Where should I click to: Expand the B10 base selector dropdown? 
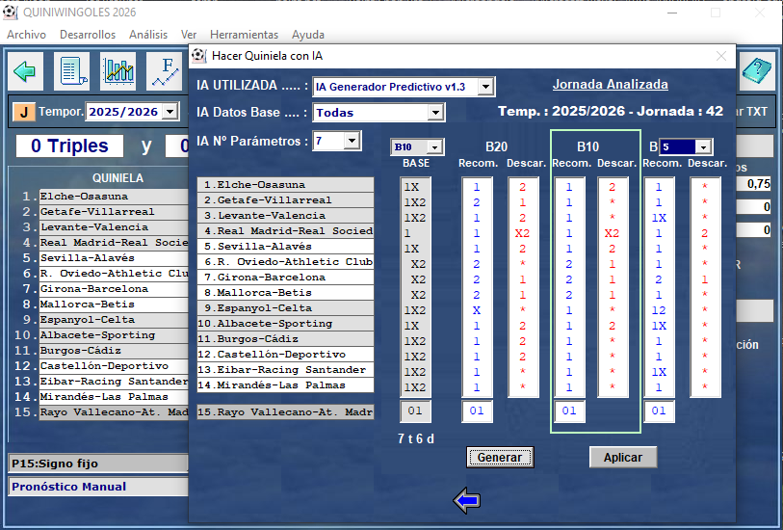point(435,147)
